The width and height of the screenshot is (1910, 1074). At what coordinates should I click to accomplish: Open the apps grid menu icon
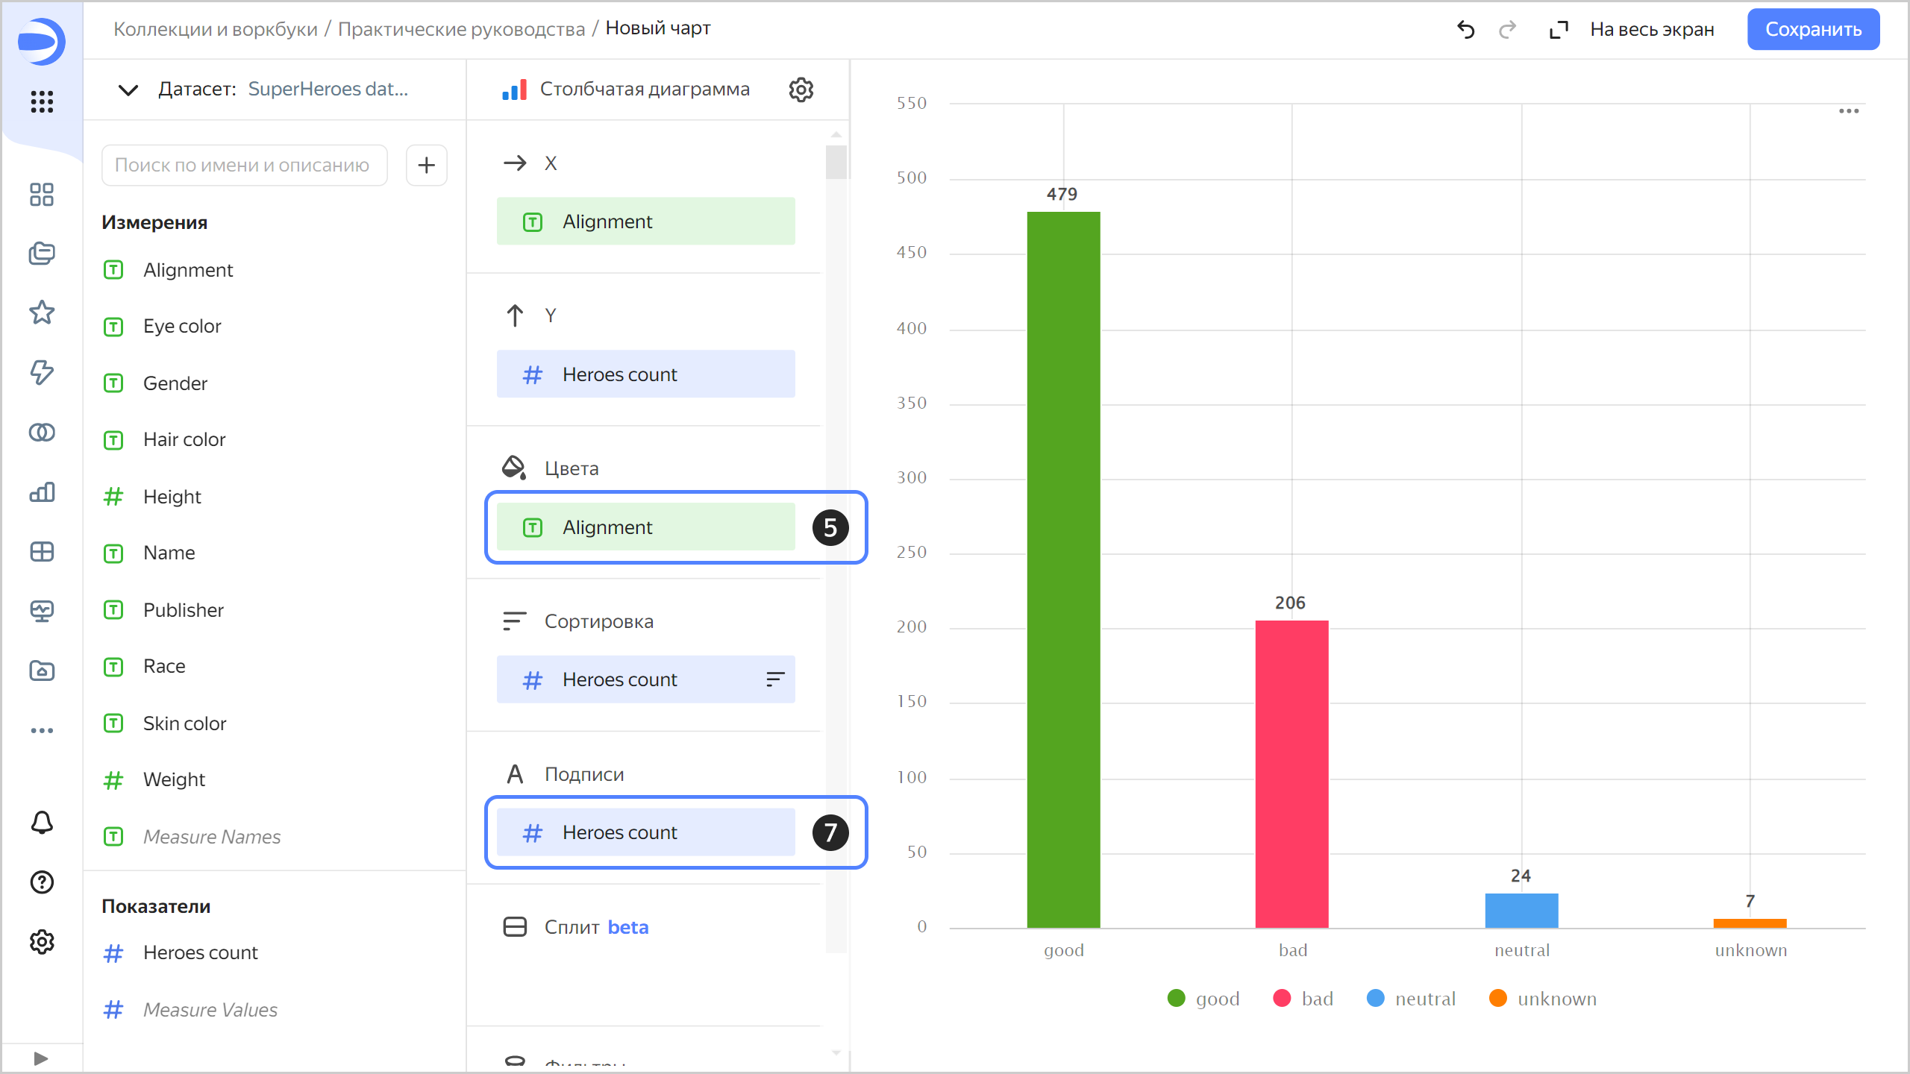click(42, 101)
